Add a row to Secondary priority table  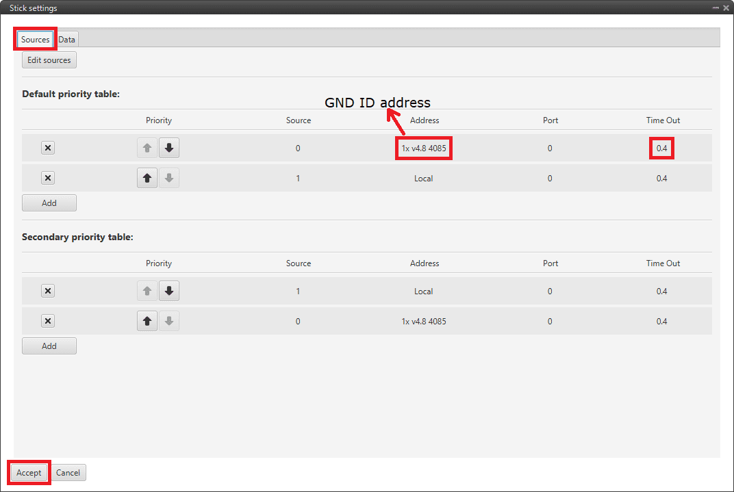pyautogui.click(x=49, y=346)
